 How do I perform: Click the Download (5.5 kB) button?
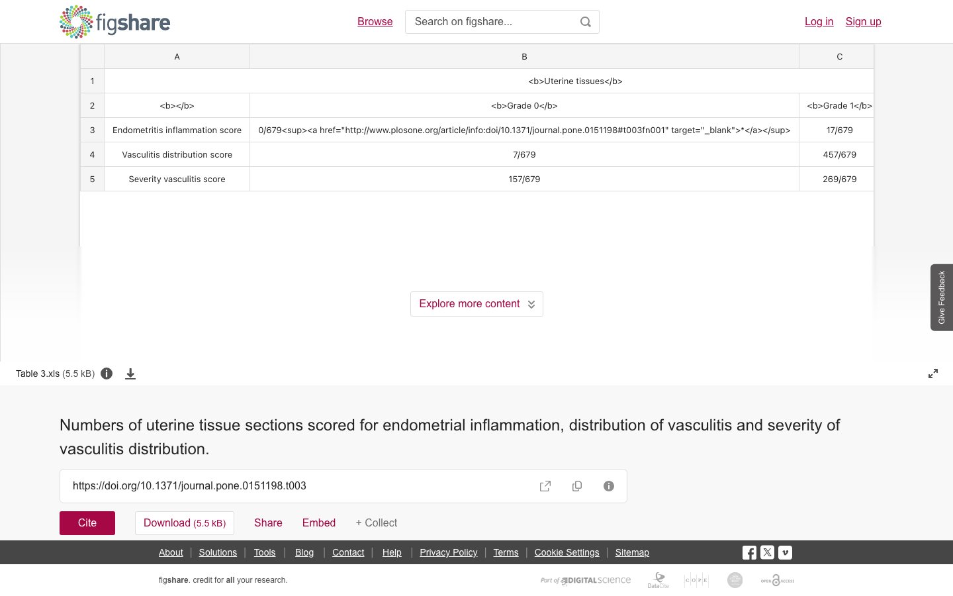pos(185,523)
